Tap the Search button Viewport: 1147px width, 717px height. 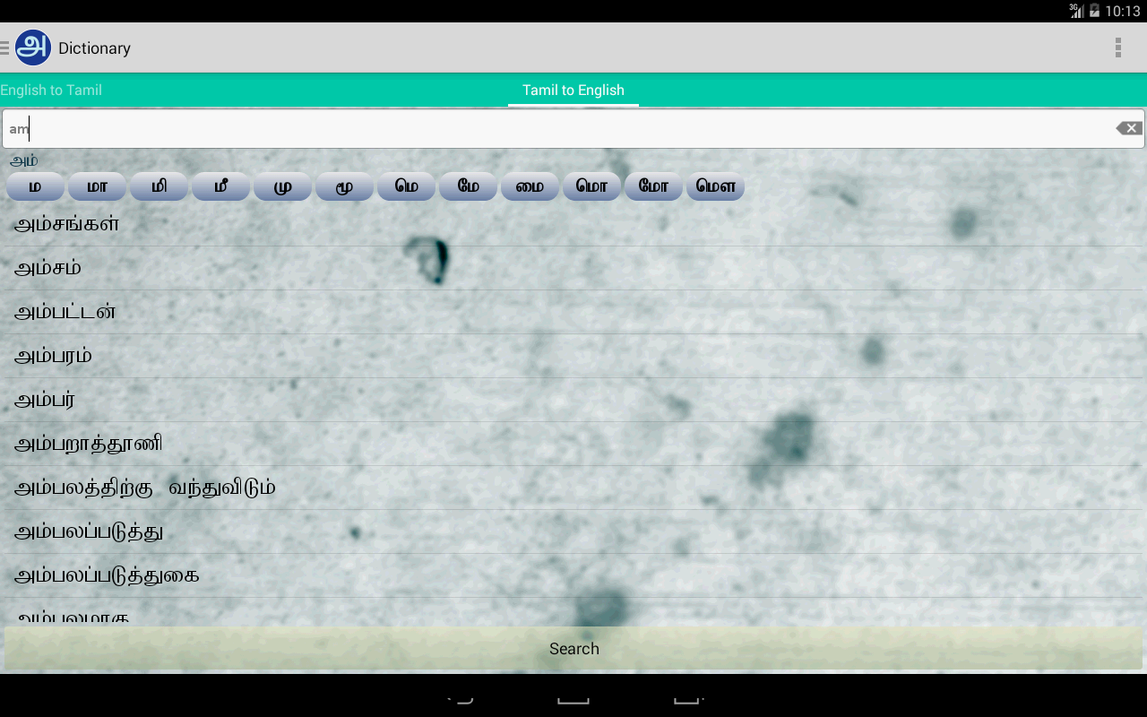point(573,648)
